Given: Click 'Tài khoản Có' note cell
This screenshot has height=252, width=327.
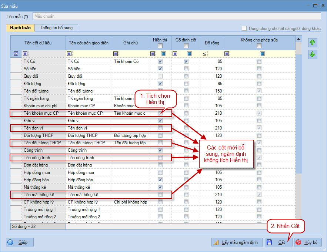Looking at the screenshot, I should pyautogui.click(x=131, y=61).
